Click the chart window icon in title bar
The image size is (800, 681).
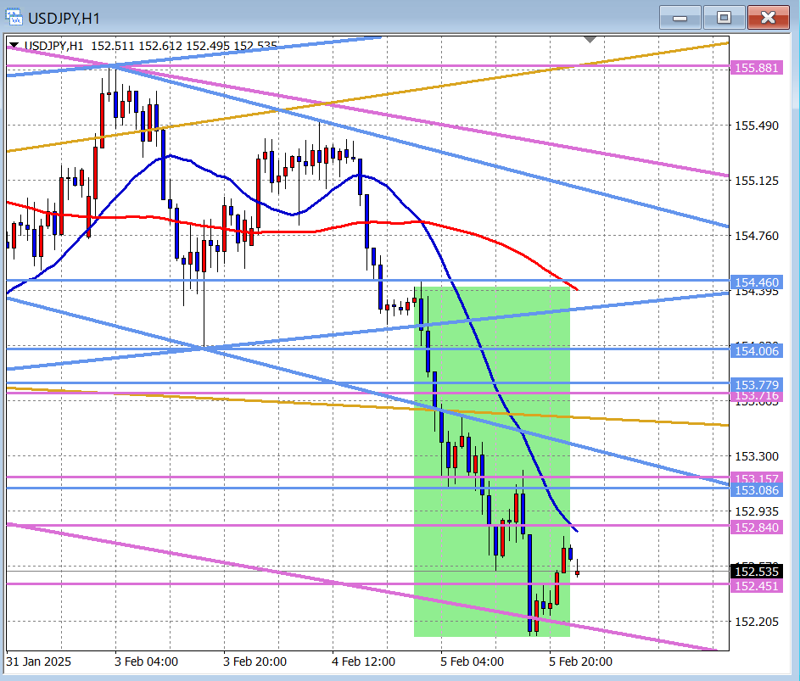(x=14, y=17)
